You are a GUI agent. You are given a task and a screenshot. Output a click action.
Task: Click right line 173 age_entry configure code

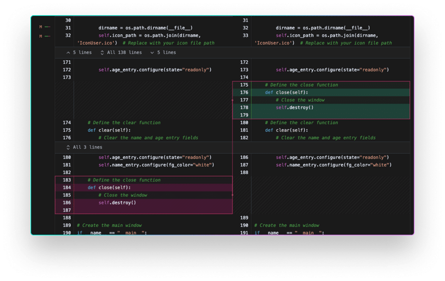pyautogui.click(x=332, y=70)
